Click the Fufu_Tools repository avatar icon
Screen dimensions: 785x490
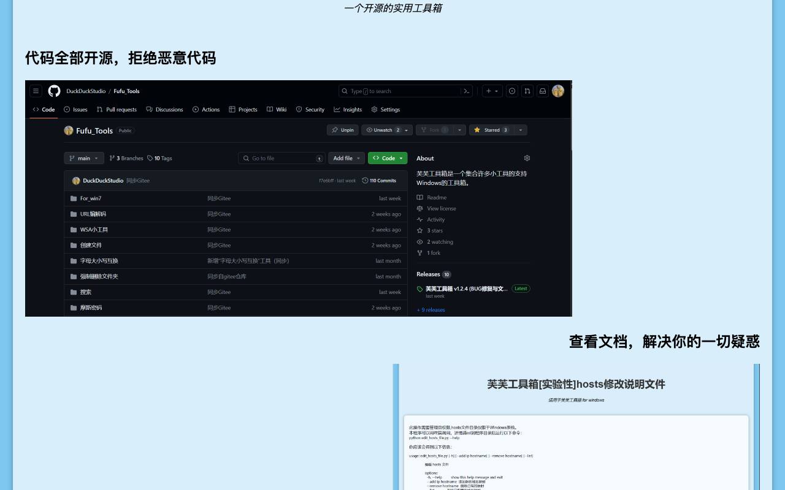click(69, 130)
